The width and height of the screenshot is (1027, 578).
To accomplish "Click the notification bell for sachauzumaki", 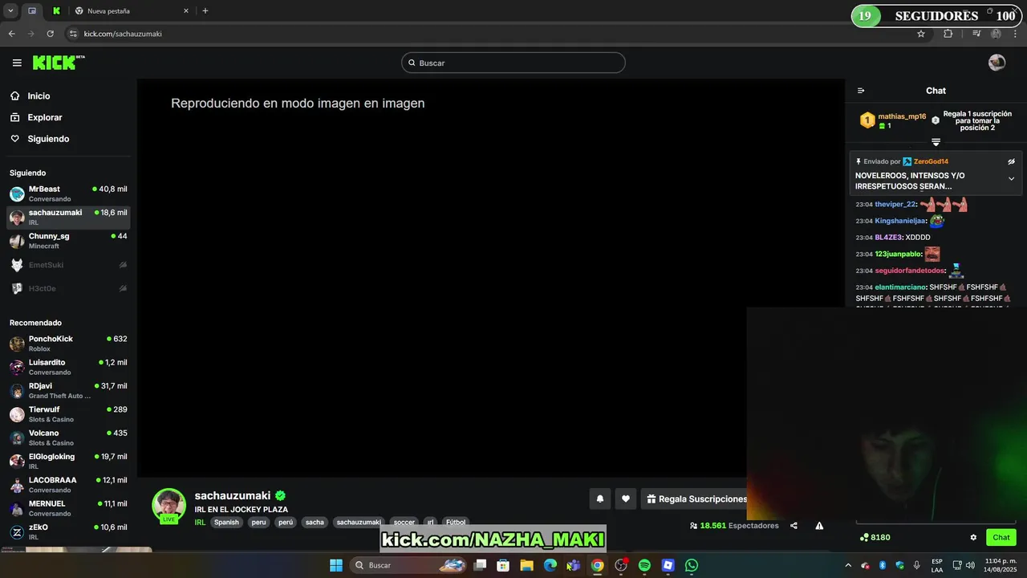I will [x=599, y=499].
